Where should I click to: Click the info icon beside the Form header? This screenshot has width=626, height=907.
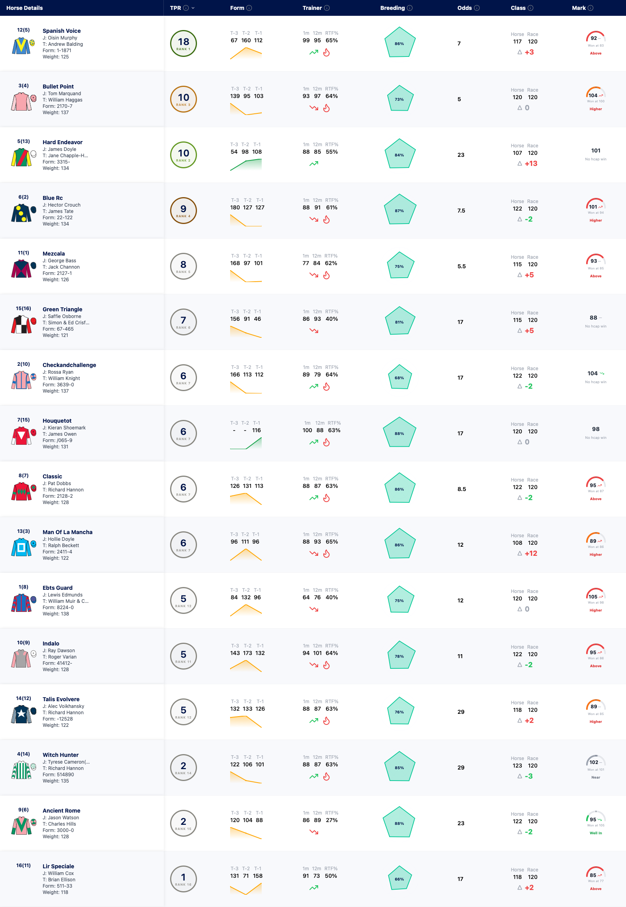(249, 8)
